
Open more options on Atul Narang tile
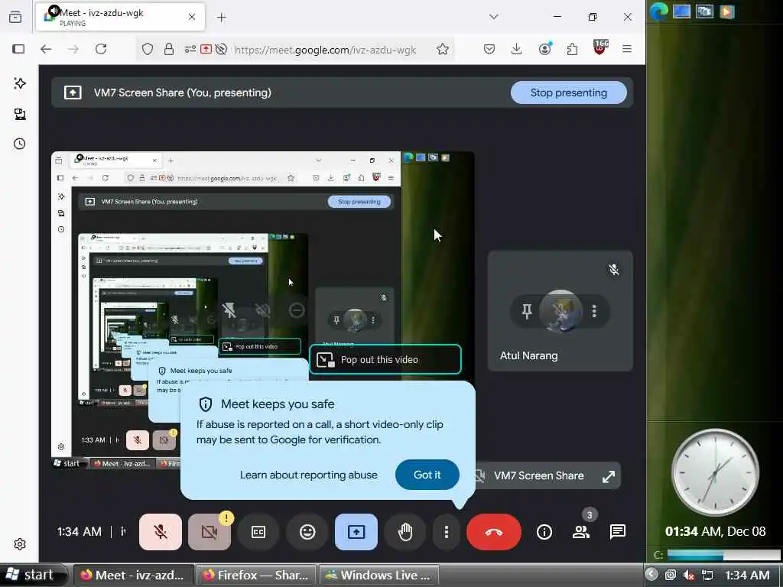pos(594,311)
